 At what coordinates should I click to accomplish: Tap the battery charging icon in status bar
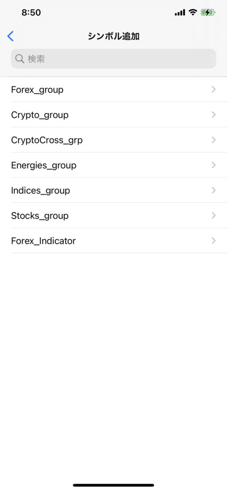pos(208,12)
